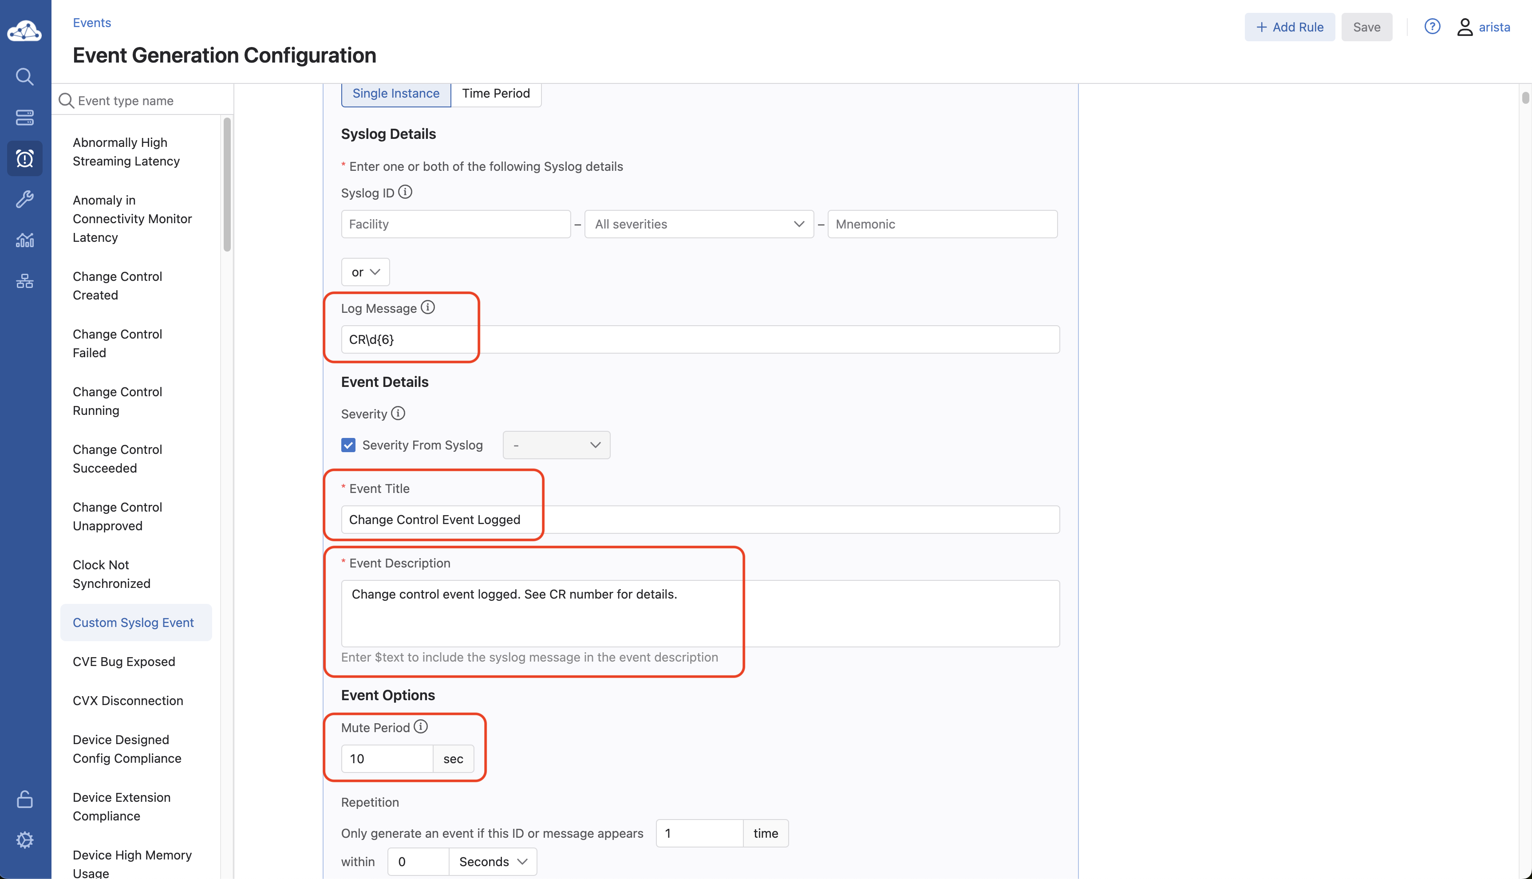
Task: Uncheck Severity From Syslog checkbox
Action: point(348,445)
